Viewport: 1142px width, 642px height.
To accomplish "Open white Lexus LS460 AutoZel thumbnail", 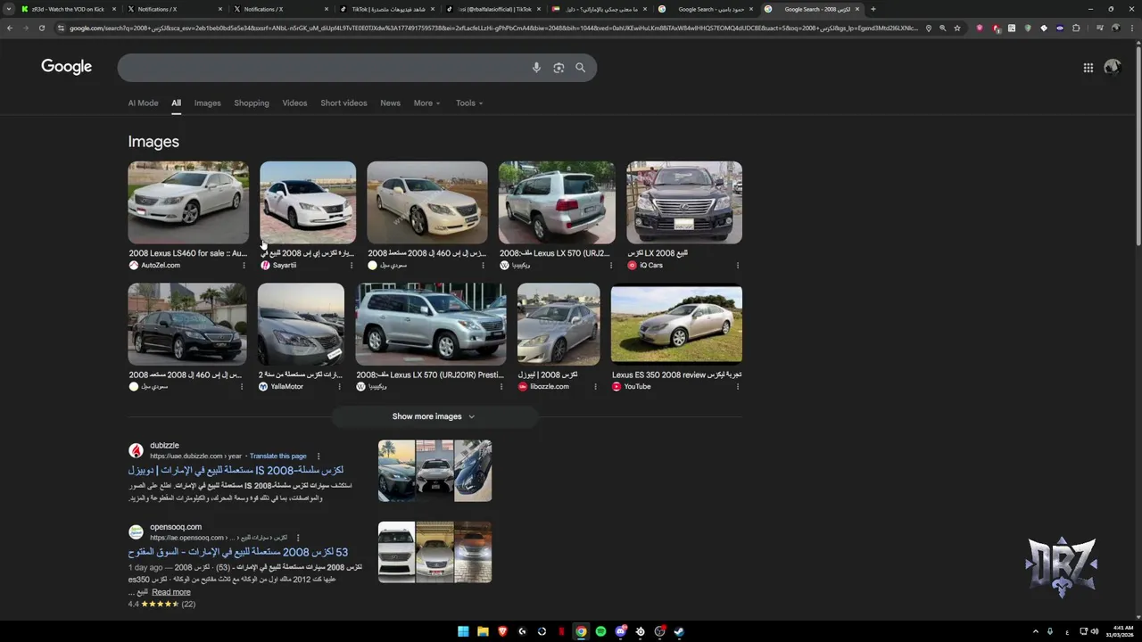I will (188, 202).
